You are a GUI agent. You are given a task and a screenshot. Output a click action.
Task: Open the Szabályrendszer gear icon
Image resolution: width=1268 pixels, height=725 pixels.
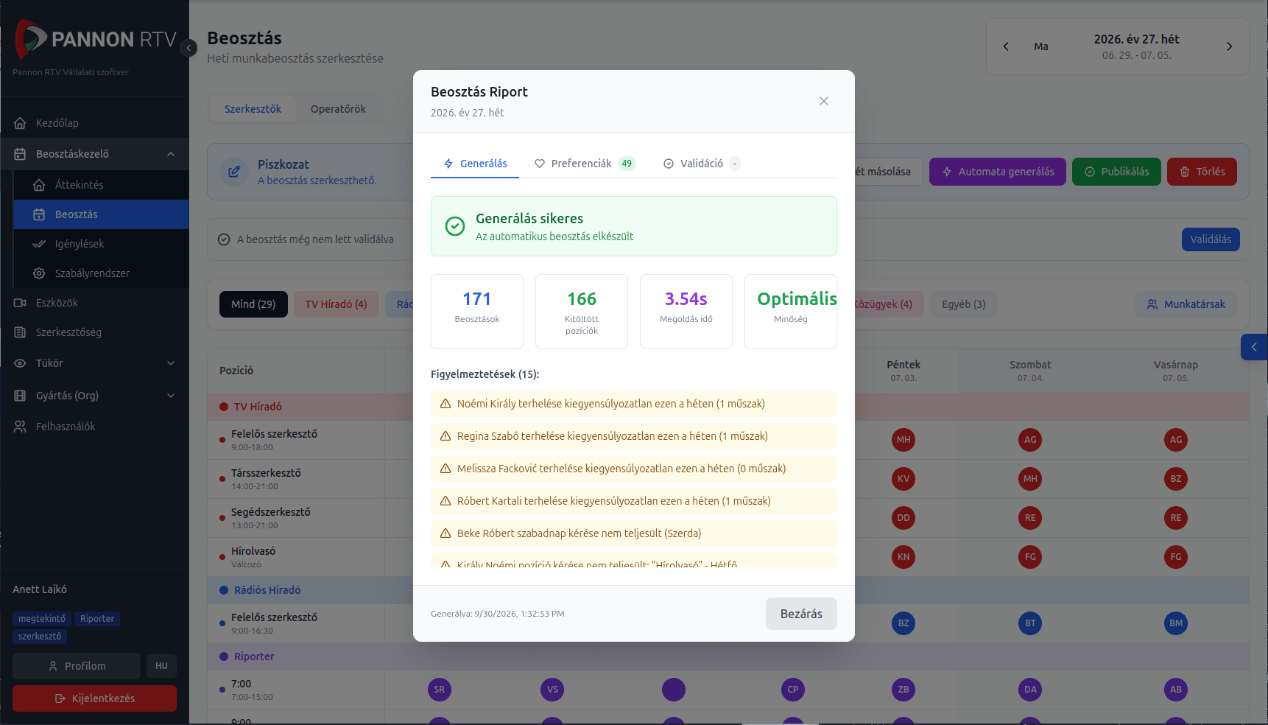tap(40, 273)
